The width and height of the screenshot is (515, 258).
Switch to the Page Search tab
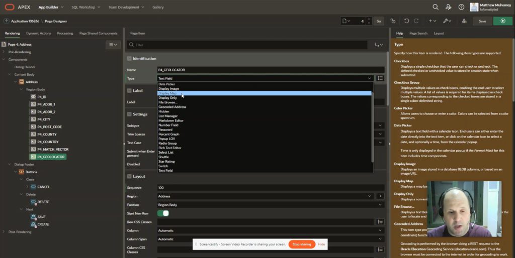[418, 33]
